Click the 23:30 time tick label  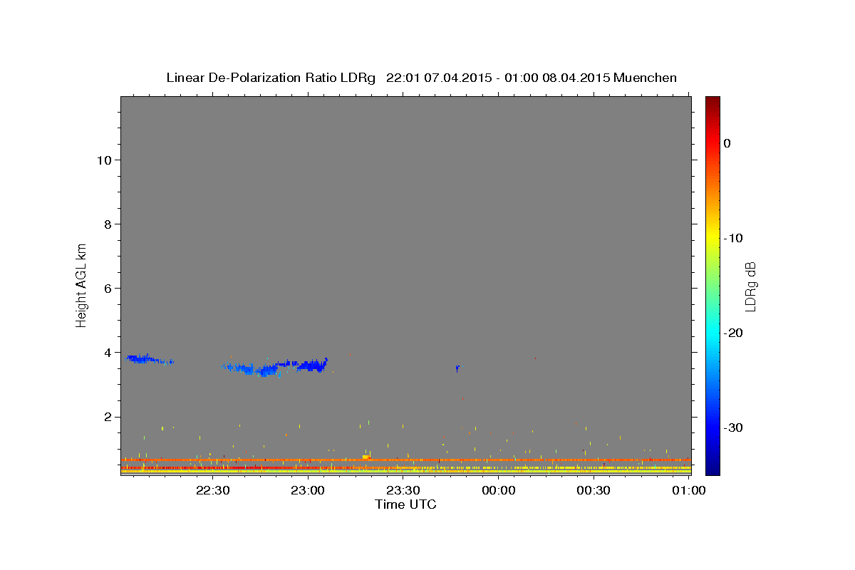tap(403, 490)
